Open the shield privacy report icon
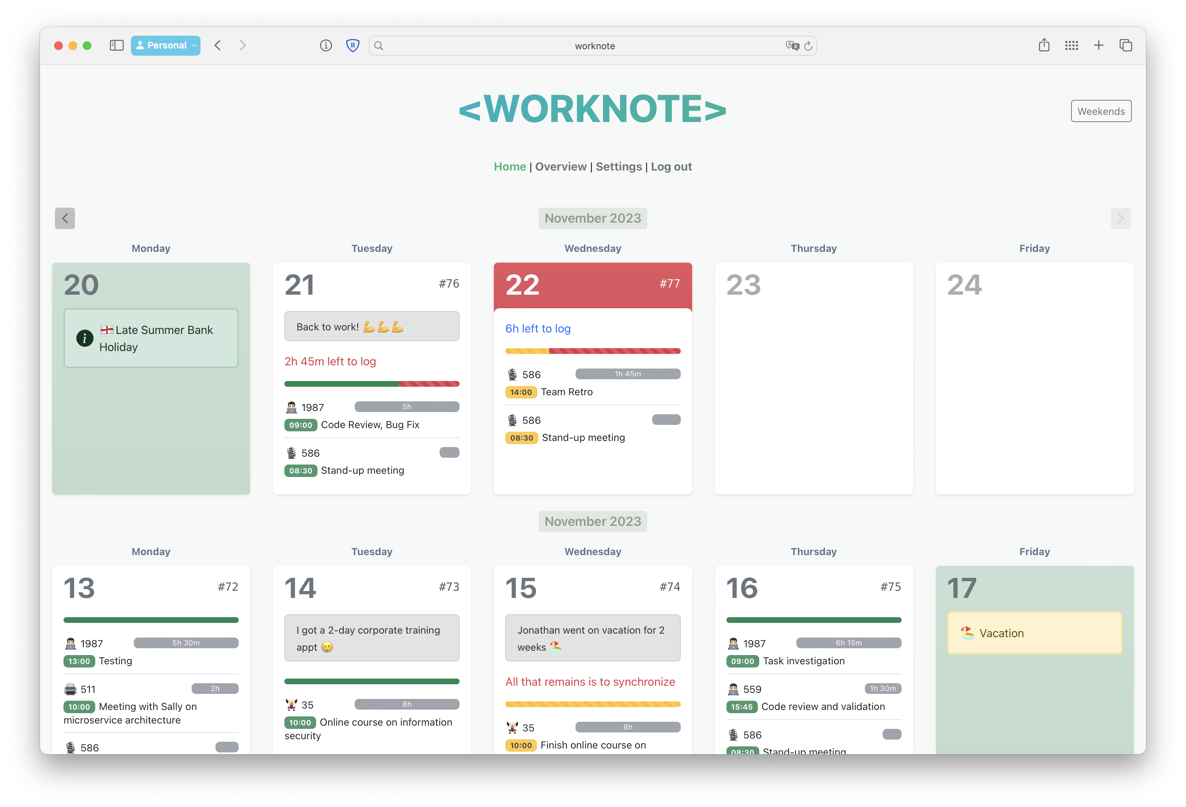 353,45
